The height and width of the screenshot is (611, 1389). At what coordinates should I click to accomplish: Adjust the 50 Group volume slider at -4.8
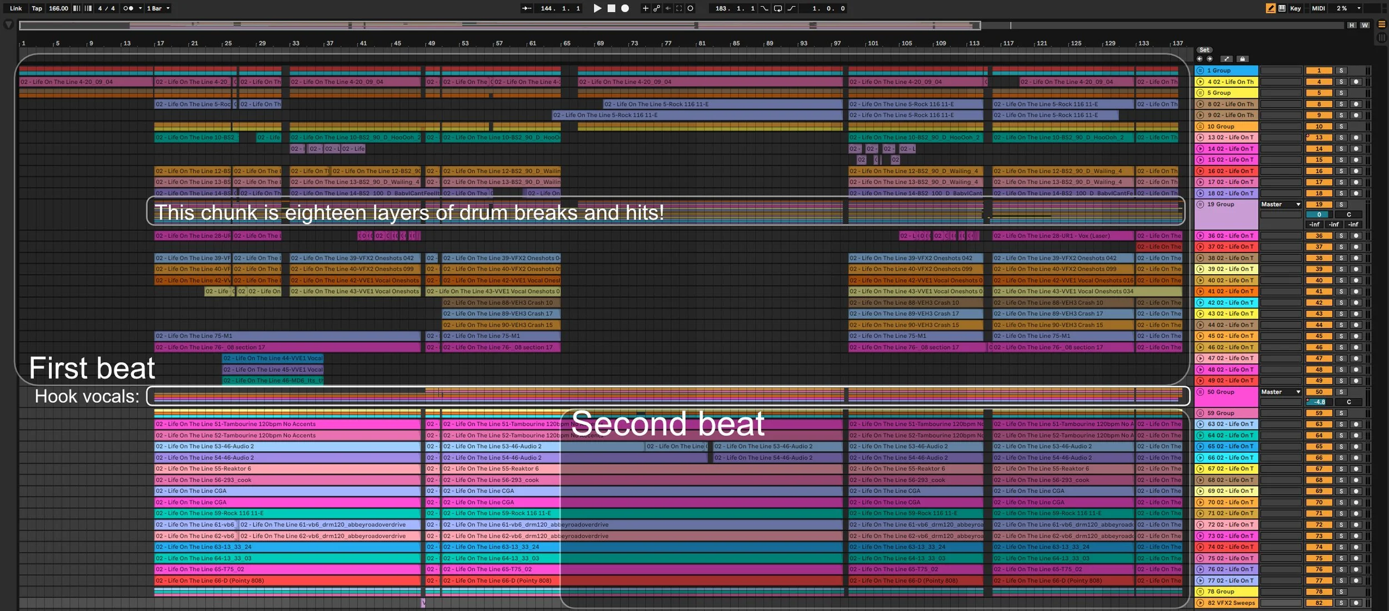click(1319, 402)
